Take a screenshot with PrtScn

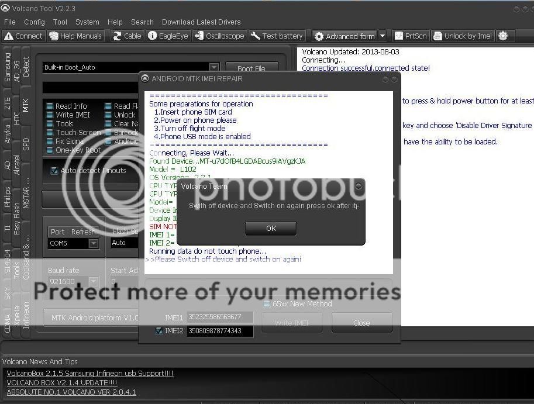click(x=411, y=36)
